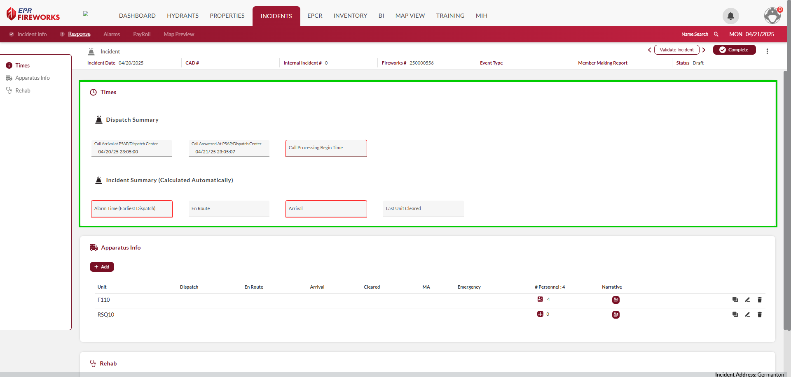Viewport: 791px width, 377px height.
Task: Click the Call Processing Begin Time field
Action: coord(326,148)
